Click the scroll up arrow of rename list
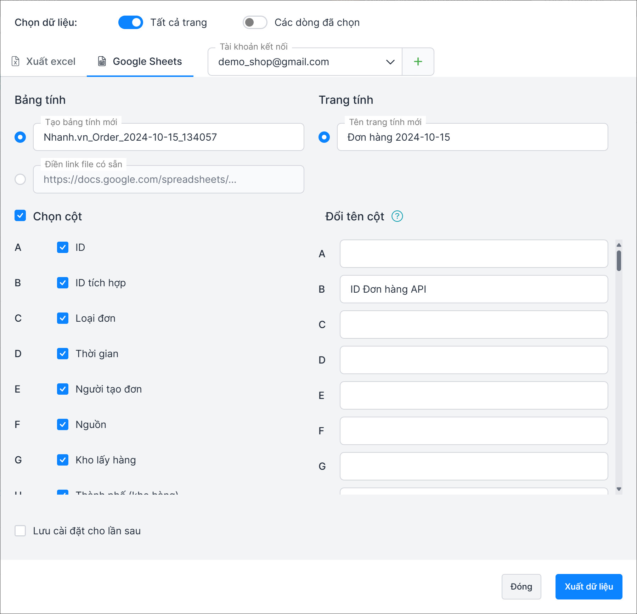The width and height of the screenshot is (637, 614). coord(619,245)
